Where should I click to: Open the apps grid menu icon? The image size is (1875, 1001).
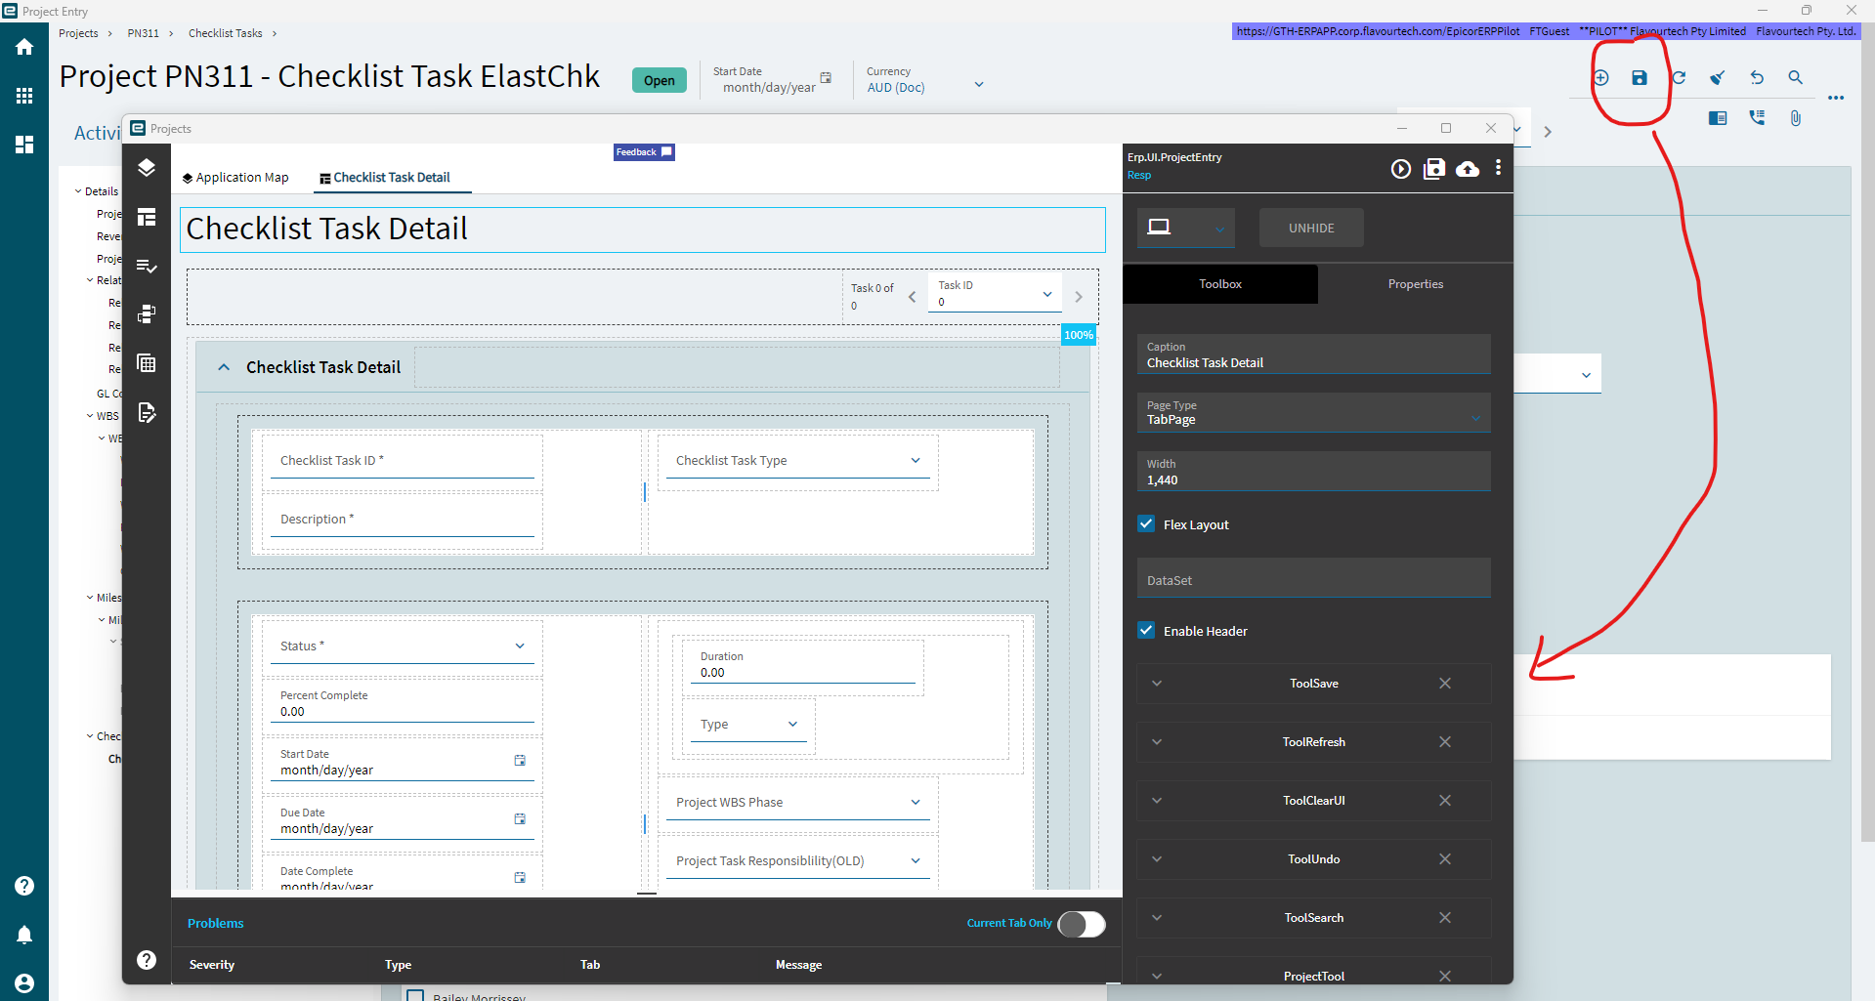pyautogui.click(x=24, y=96)
